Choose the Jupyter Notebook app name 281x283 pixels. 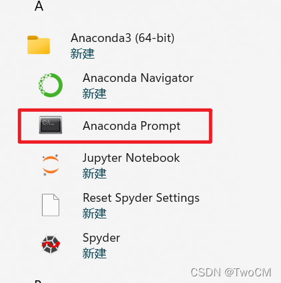click(131, 158)
